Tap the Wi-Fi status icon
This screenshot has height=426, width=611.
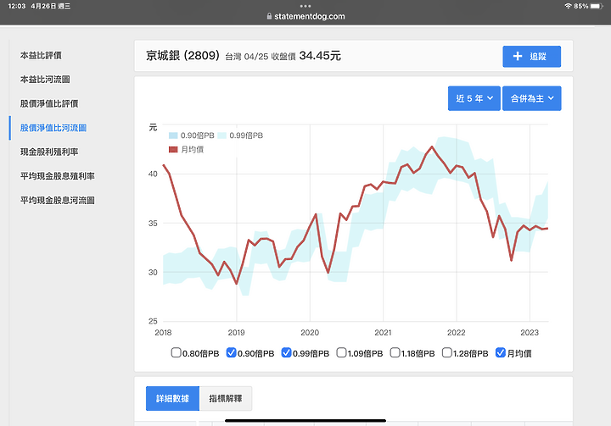568,6
